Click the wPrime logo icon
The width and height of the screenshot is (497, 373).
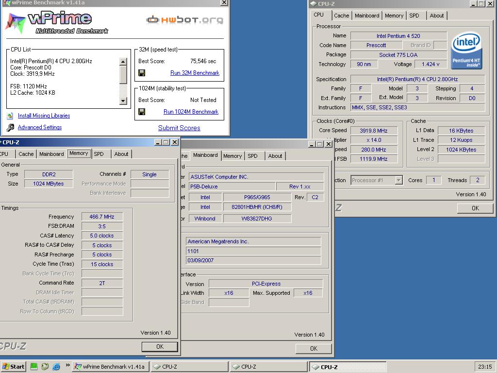click(15, 23)
